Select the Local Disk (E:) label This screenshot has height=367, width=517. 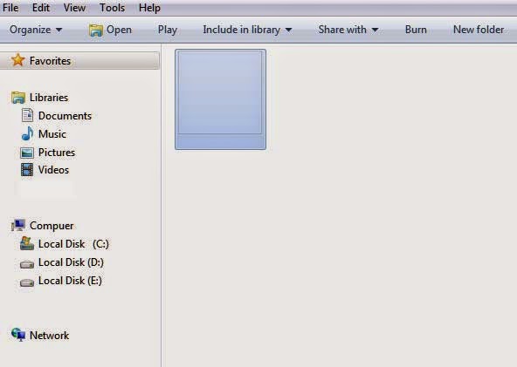[70, 281]
